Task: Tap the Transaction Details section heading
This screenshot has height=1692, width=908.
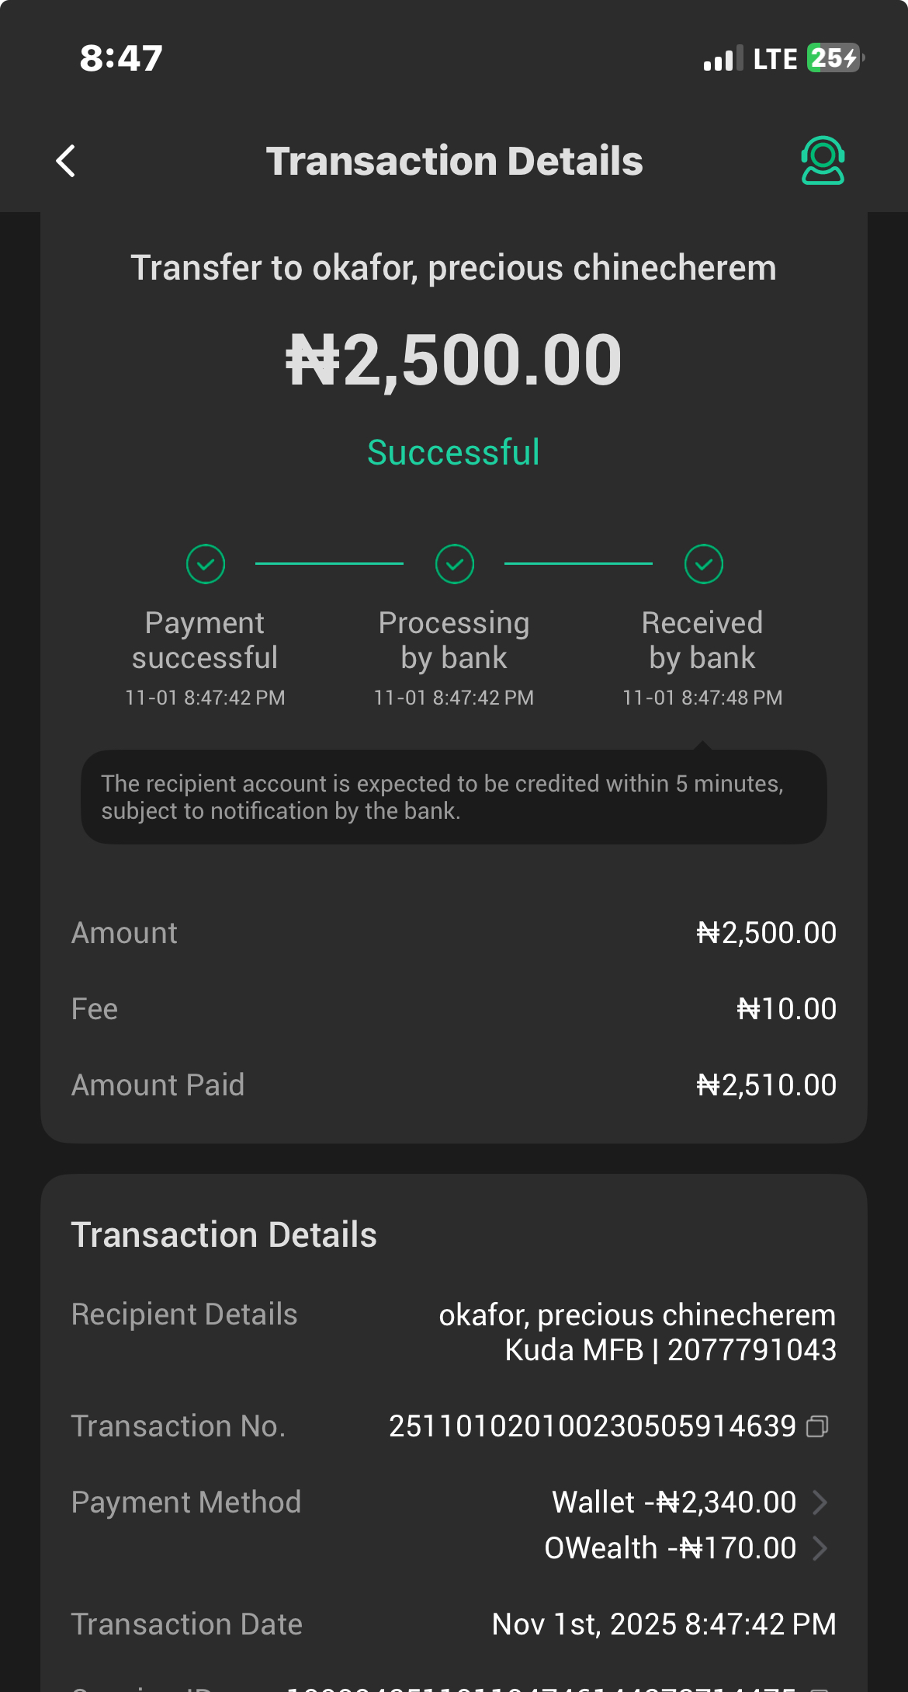Action: (x=224, y=1235)
